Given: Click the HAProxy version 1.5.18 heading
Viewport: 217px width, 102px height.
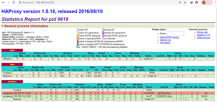Looking at the screenshot, I should point(52,11).
